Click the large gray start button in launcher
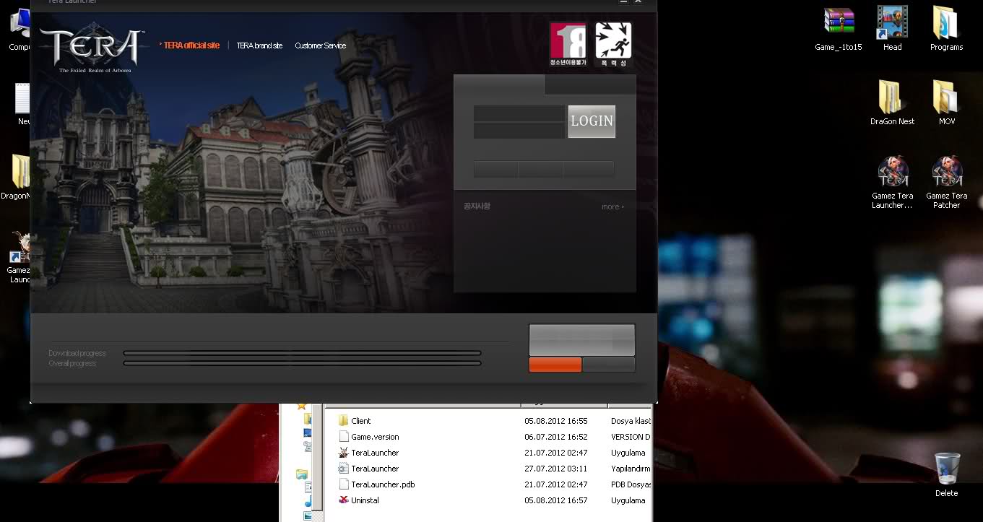 tap(582, 339)
